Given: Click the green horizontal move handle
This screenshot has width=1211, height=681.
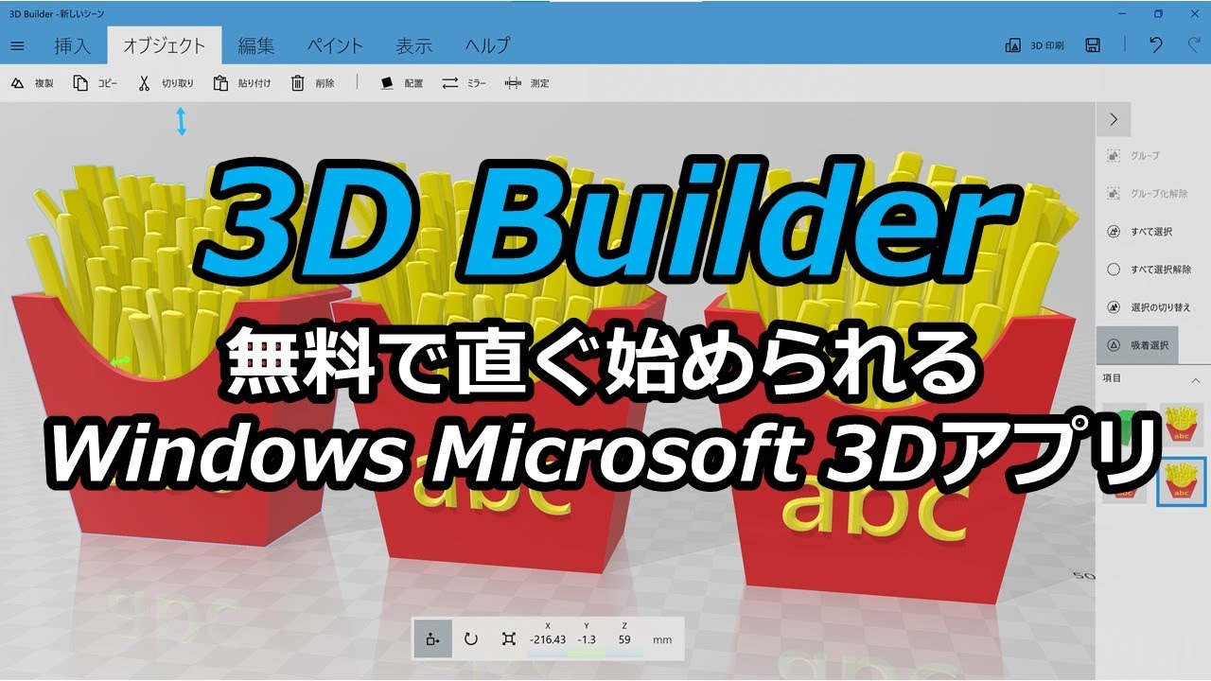Looking at the screenshot, I should coord(120,361).
